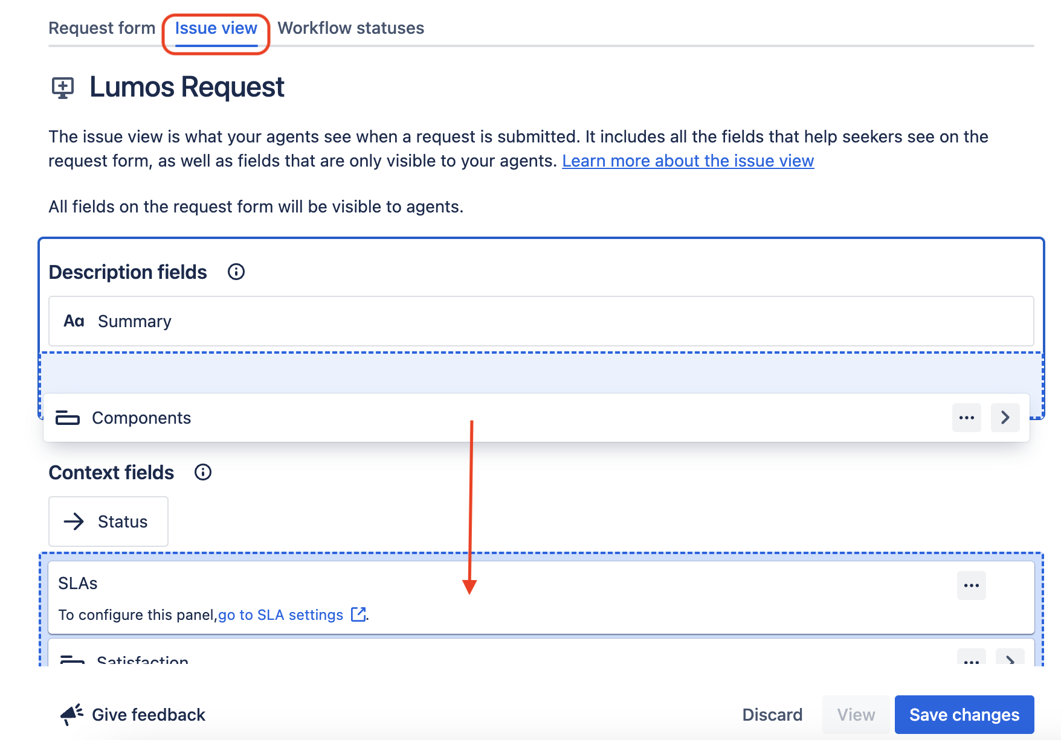Open the Components field options menu
Image resolution: width=1061 pixels, height=740 pixels.
click(x=966, y=417)
